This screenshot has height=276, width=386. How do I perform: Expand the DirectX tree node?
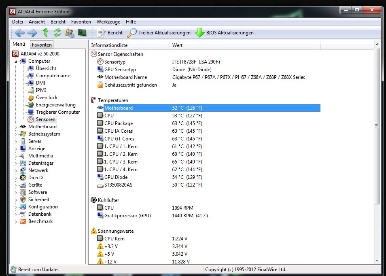tap(16, 178)
